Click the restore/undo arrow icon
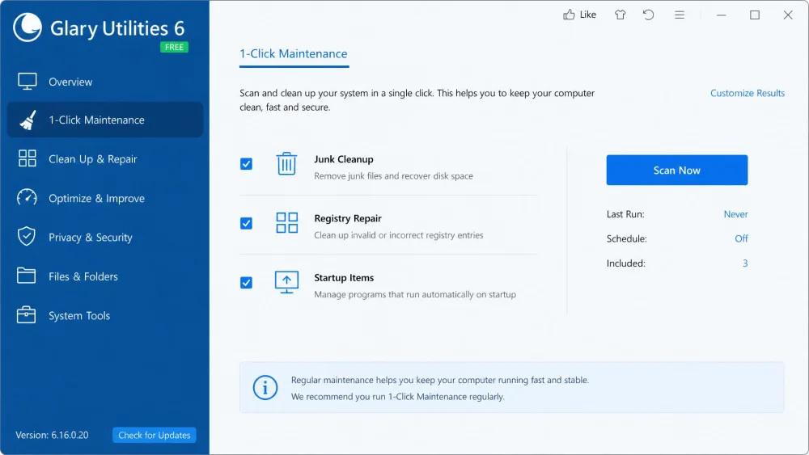Viewport: 809px width, 455px height. (x=649, y=15)
